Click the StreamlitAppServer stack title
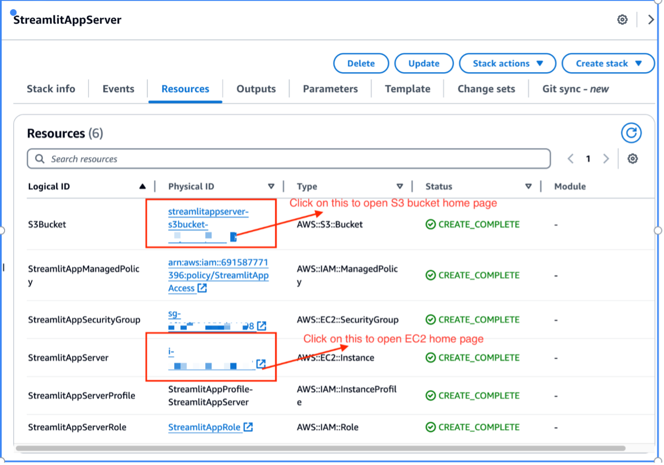The height and width of the screenshot is (465, 664). 67,20
